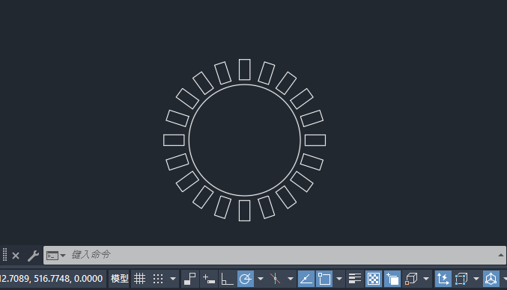Image resolution: width=507 pixels, height=290 pixels.
Task: Toggle isometric drafting icon
Action: pyautogui.click(x=275, y=279)
